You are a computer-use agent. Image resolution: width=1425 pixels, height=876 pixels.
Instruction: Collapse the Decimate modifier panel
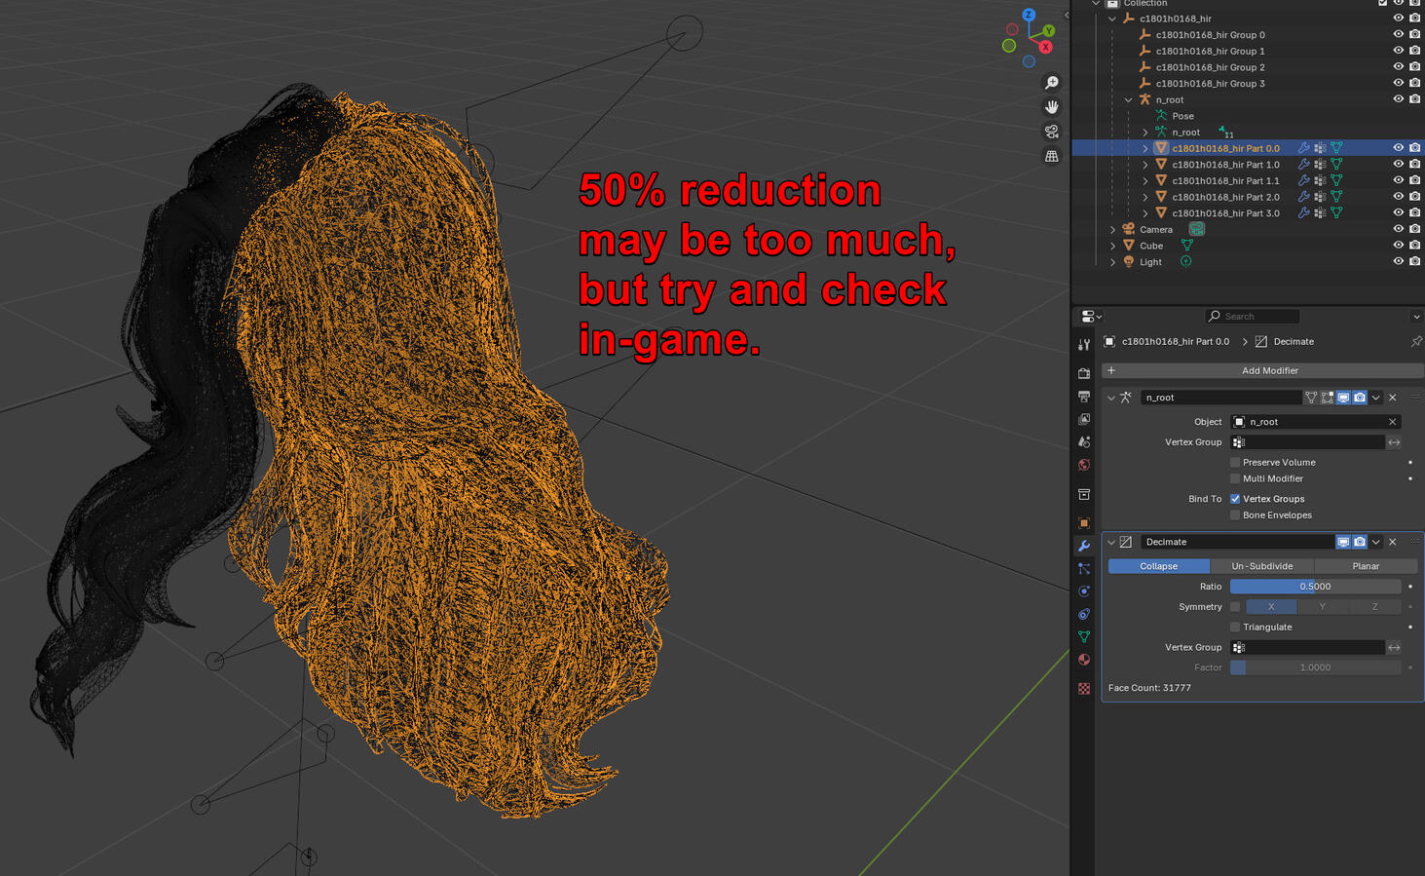1111,543
